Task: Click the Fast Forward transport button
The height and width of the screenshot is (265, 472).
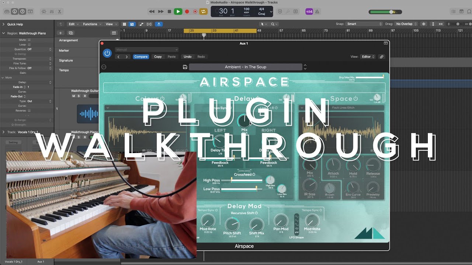Action: coord(161,11)
